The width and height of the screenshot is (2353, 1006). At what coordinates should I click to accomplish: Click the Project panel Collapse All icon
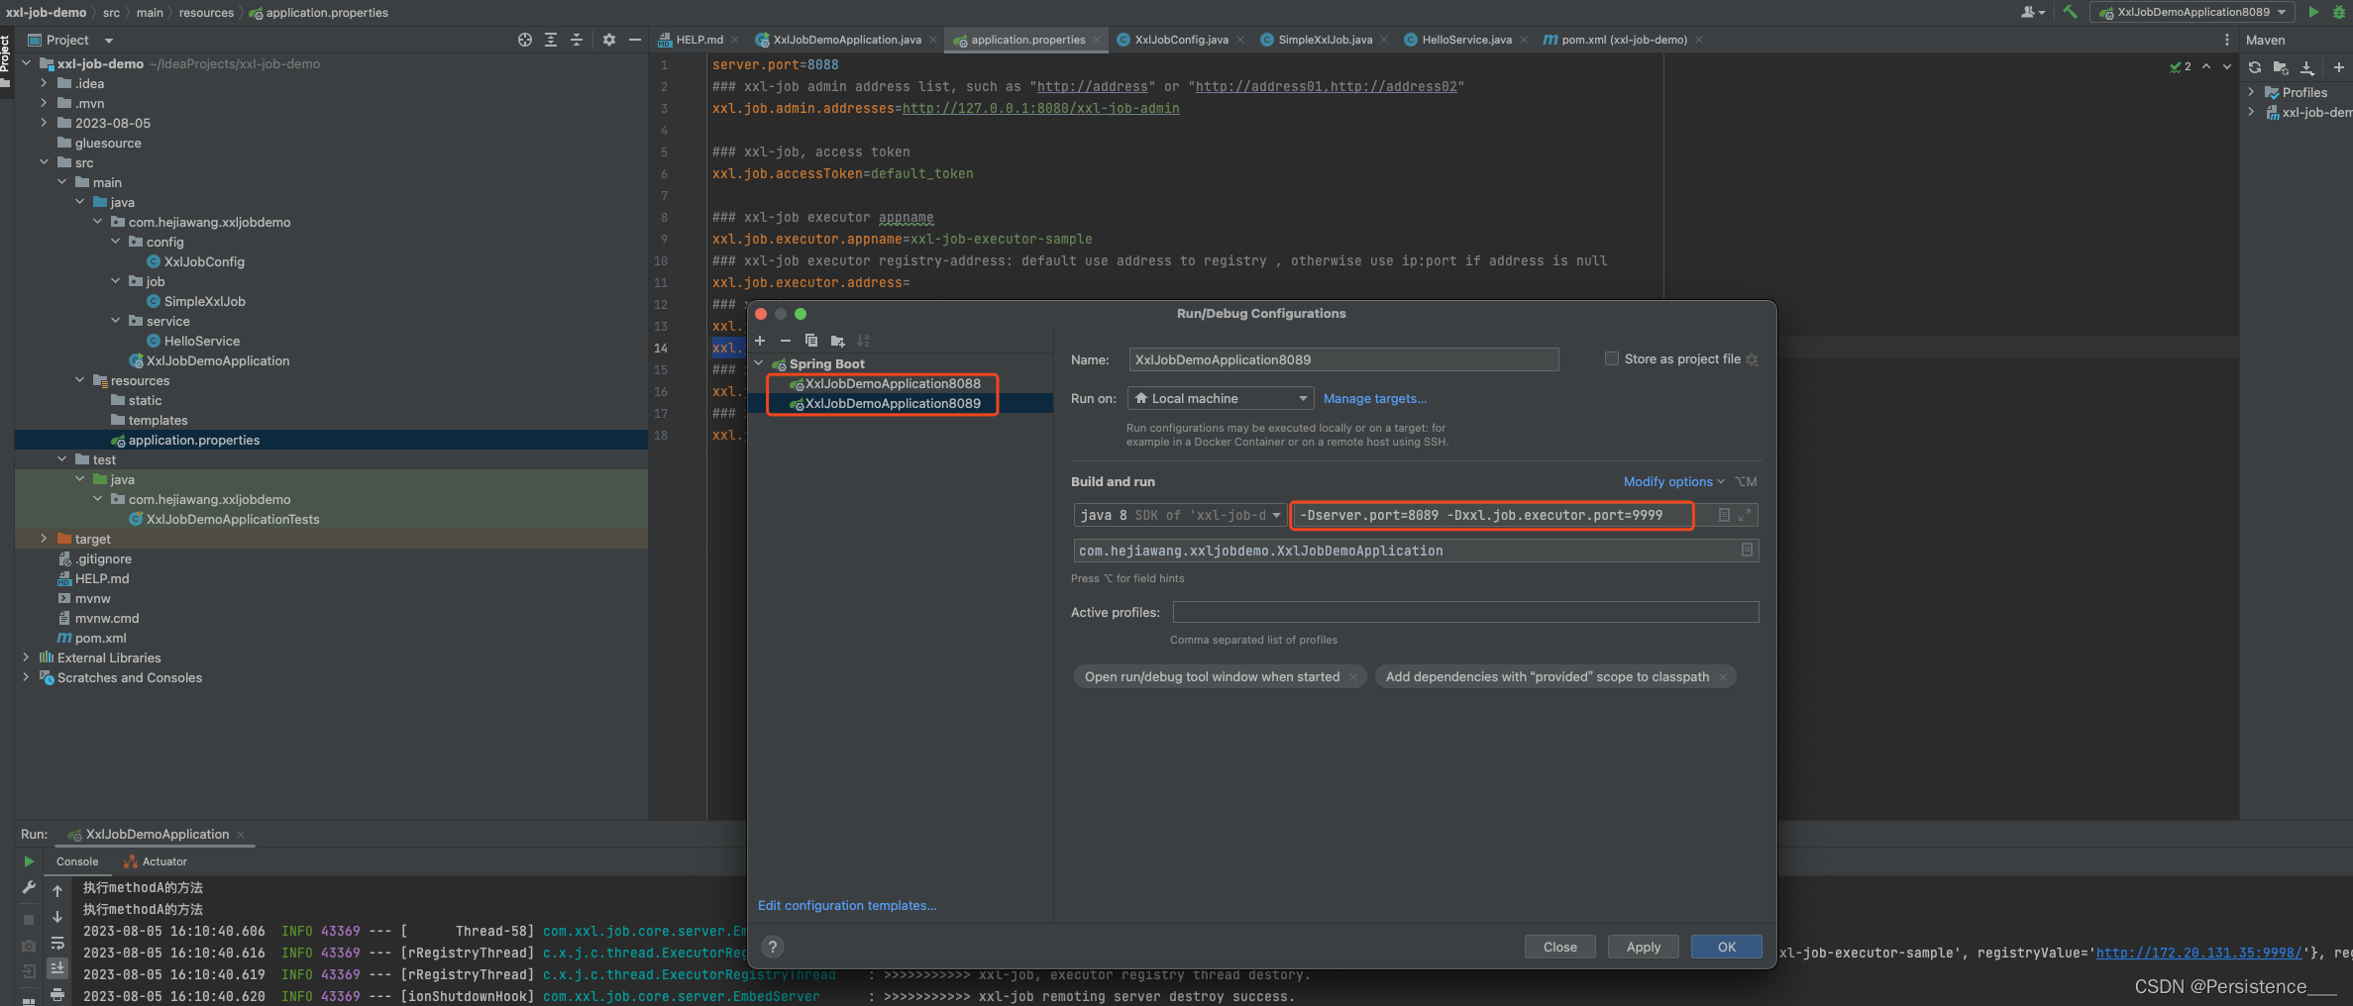577,40
